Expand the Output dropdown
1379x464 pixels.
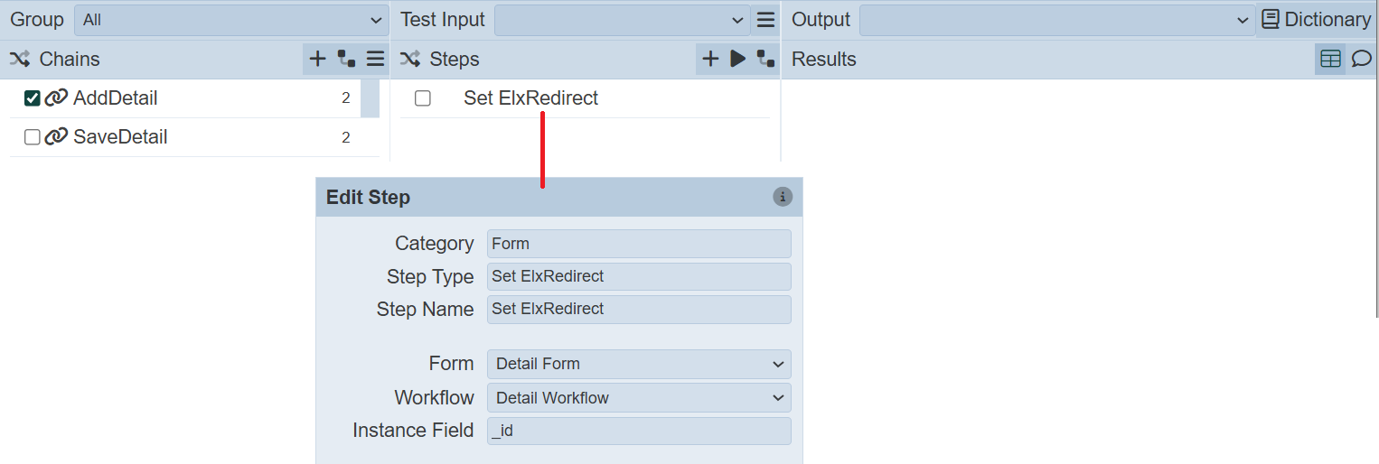(1055, 20)
